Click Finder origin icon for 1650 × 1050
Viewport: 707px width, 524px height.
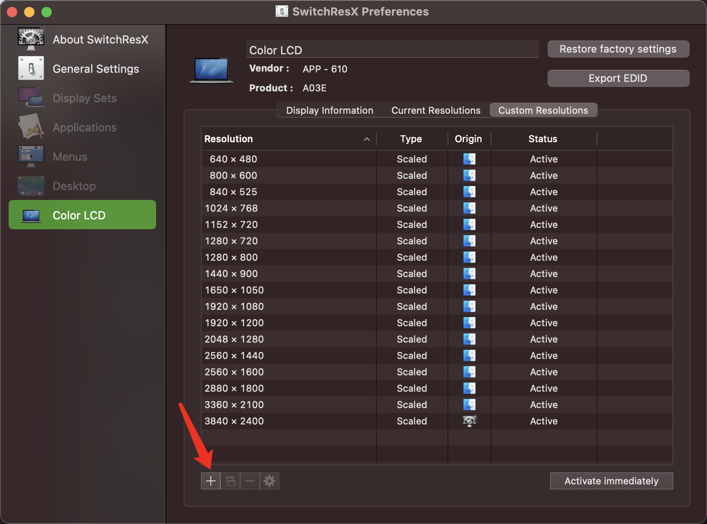[469, 290]
